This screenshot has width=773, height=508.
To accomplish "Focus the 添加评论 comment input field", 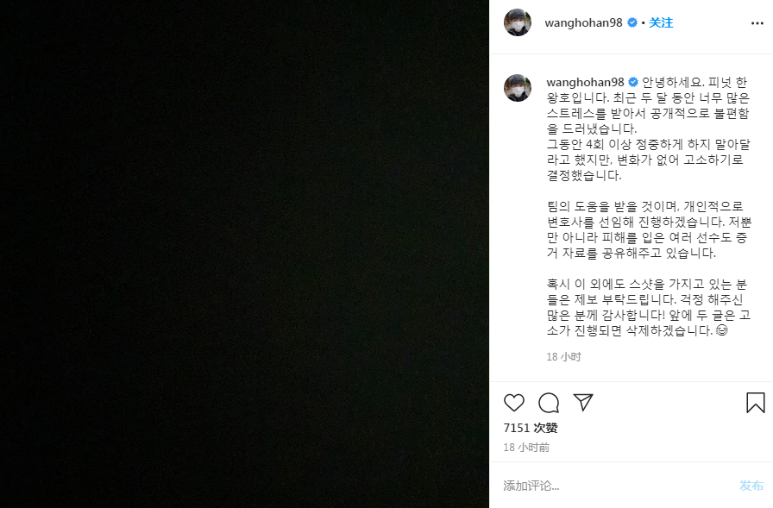I will [x=616, y=486].
